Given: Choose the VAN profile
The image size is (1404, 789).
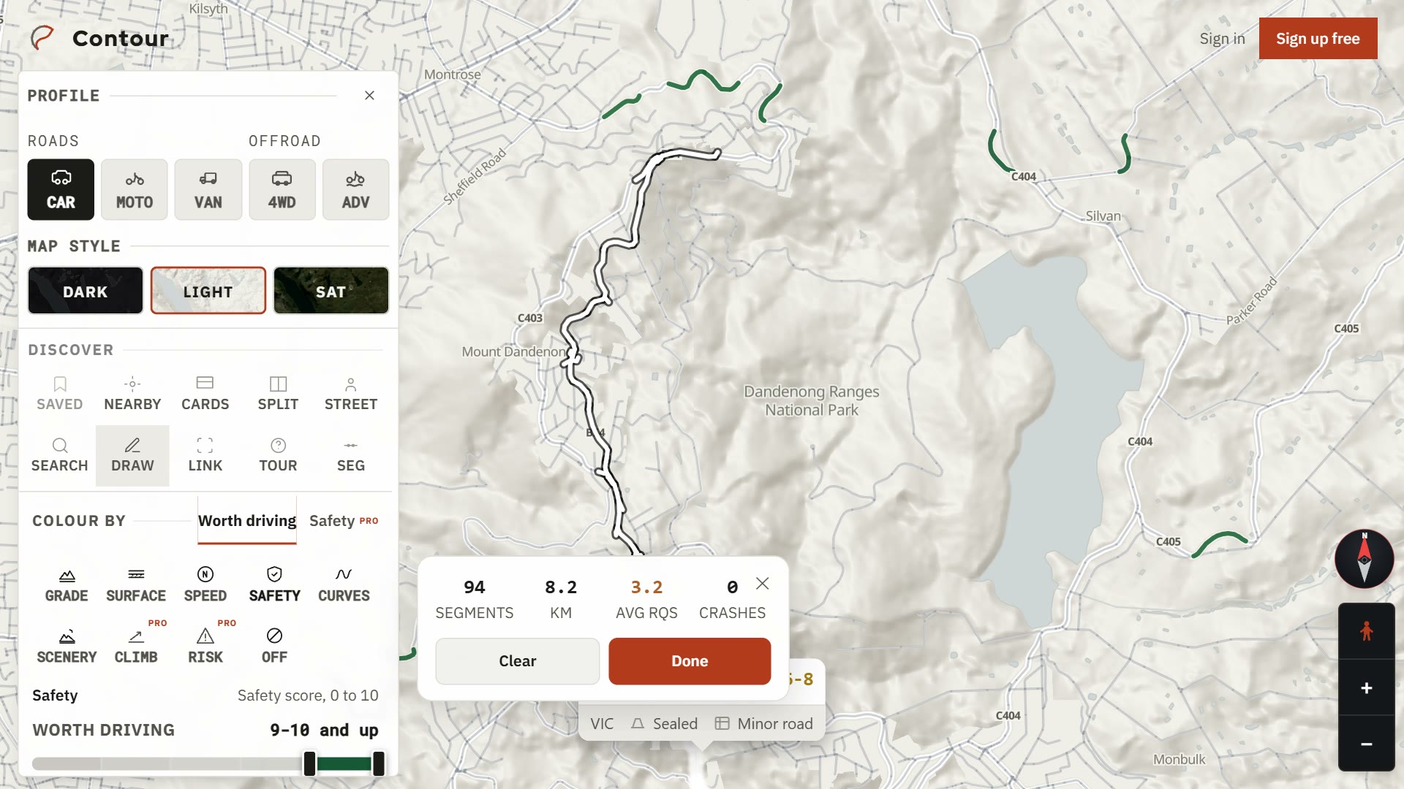Looking at the screenshot, I should tap(208, 189).
